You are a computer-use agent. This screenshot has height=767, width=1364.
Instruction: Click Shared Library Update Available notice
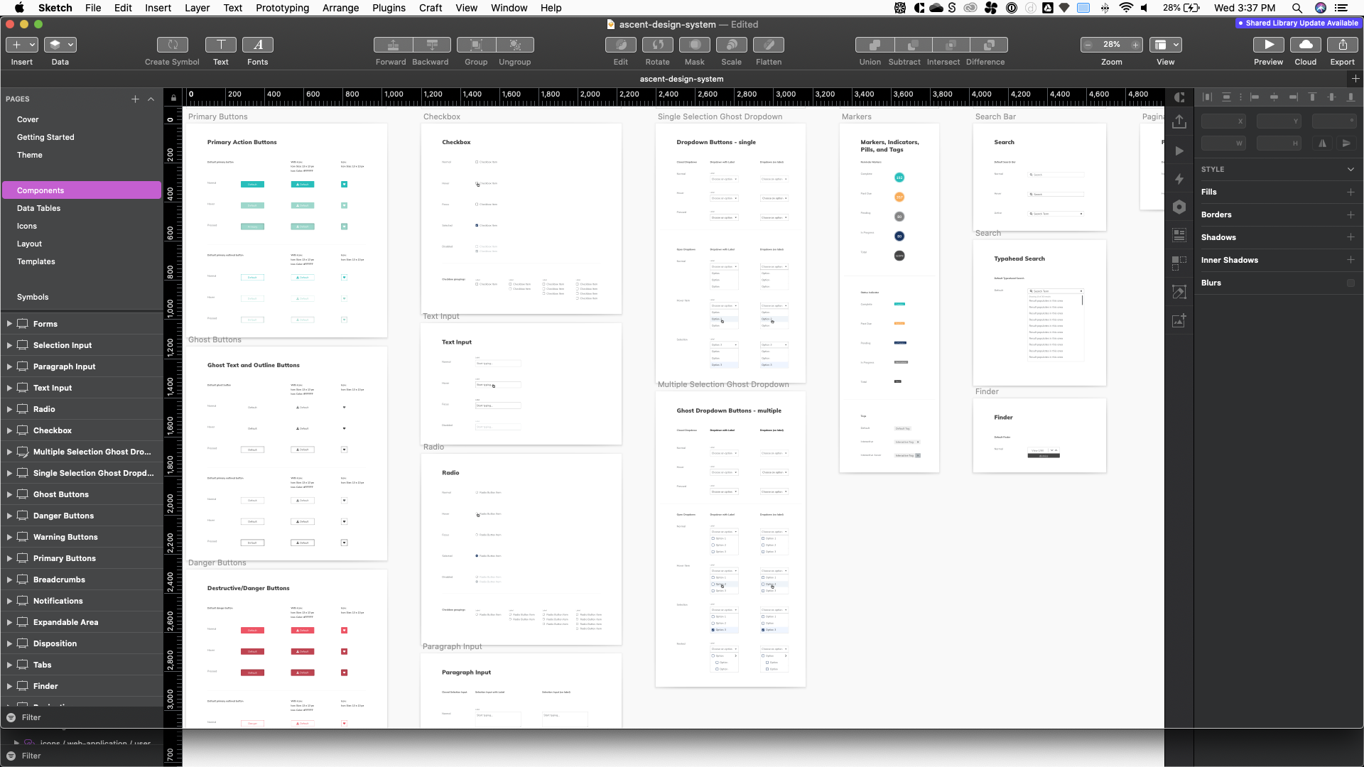pos(1297,23)
